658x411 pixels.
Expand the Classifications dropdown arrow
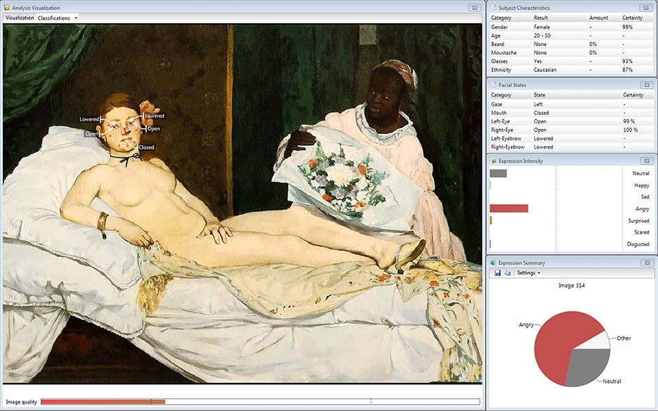[x=76, y=18]
